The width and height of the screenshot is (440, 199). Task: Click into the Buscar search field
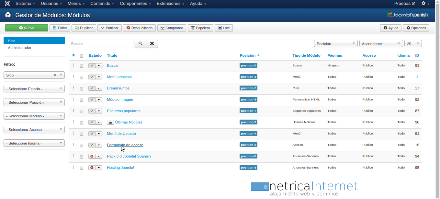(x=101, y=44)
